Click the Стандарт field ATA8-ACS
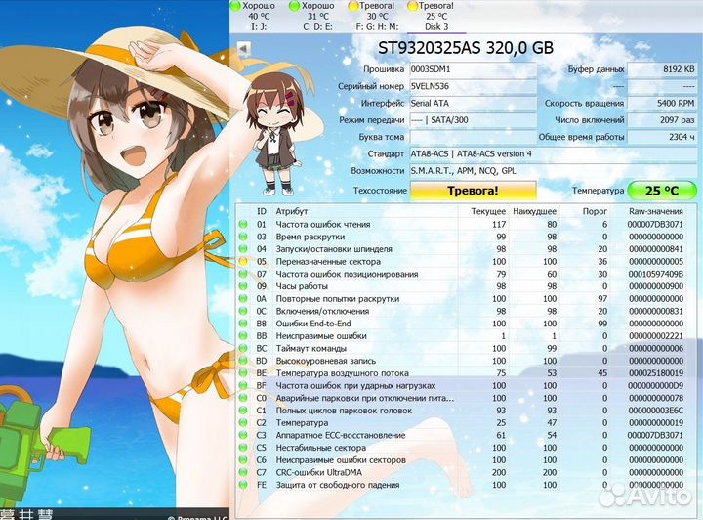This screenshot has height=520, width=703. tap(554, 153)
